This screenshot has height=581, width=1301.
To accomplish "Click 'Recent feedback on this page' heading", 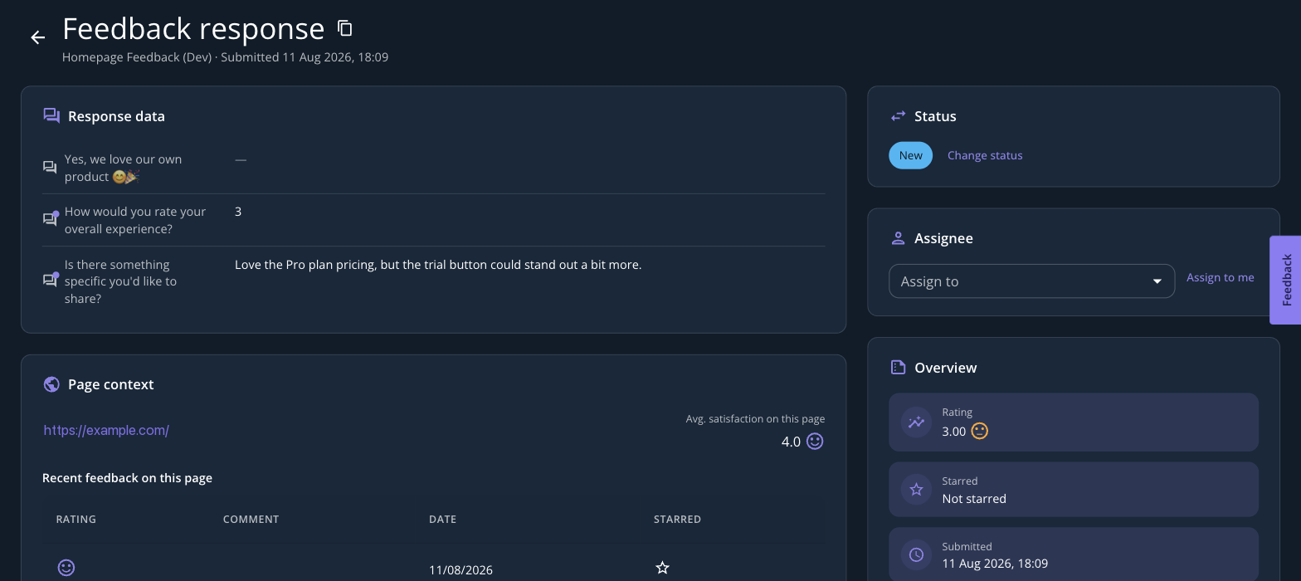I will pos(127,478).
